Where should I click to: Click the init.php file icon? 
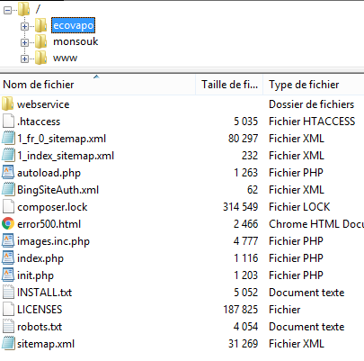pos(8,275)
